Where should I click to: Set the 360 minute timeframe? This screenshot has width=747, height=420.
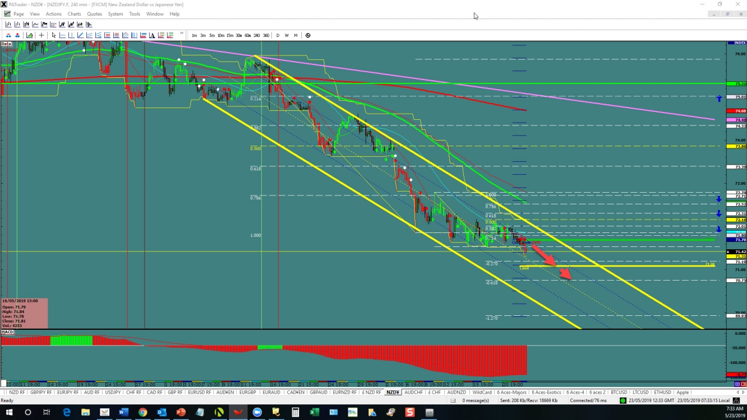click(x=266, y=35)
